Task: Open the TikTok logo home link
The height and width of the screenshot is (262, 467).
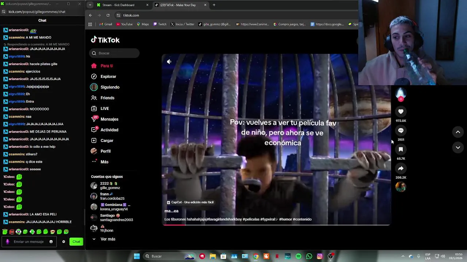Action: pyautogui.click(x=105, y=40)
